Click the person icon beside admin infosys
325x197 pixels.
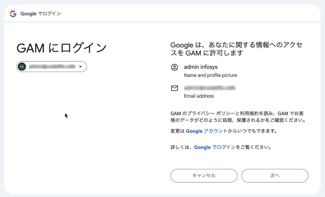coord(174,67)
